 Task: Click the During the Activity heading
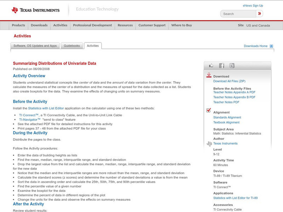pyautogui.click(x=30, y=133)
